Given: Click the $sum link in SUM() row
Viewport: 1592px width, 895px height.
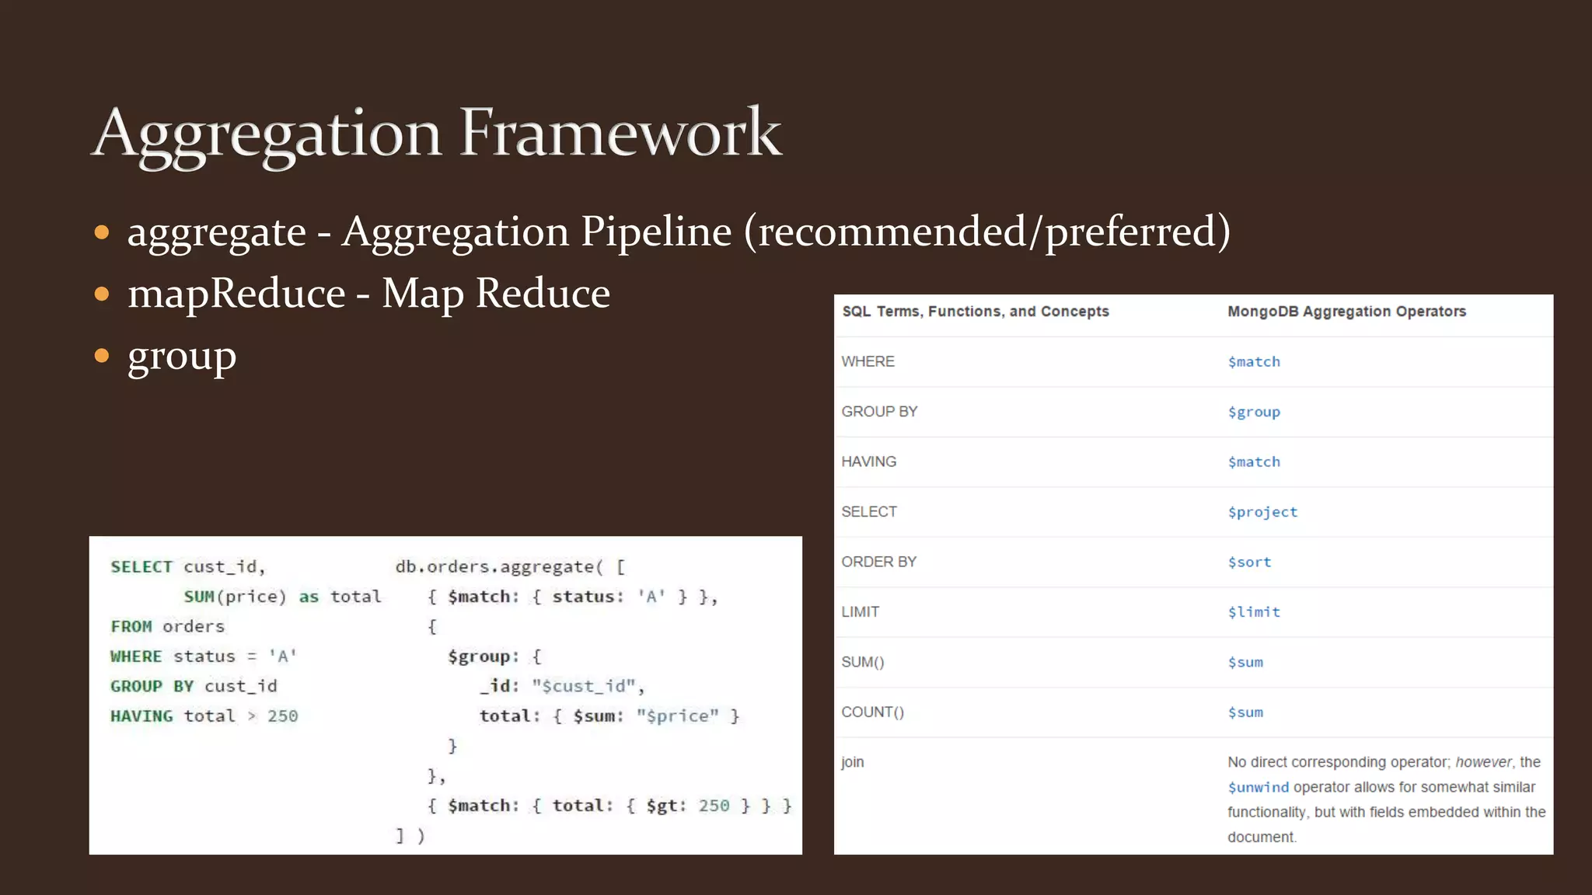Looking at the screenshot, I should (x=1245, y=663).
